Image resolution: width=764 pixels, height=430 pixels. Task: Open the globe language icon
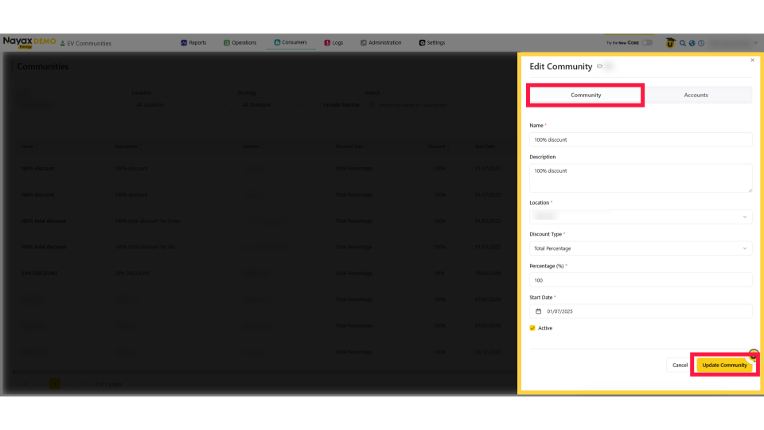(x=692, y=43)
